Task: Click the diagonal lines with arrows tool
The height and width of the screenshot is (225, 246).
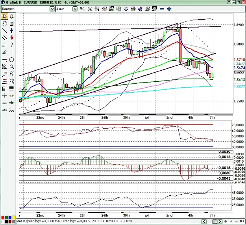Action: tap(11, 74)
